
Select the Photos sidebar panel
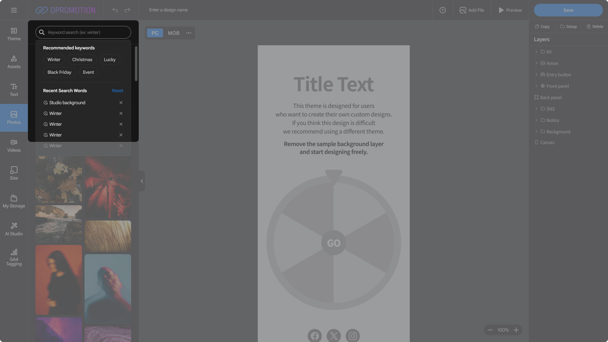[14, 118]
